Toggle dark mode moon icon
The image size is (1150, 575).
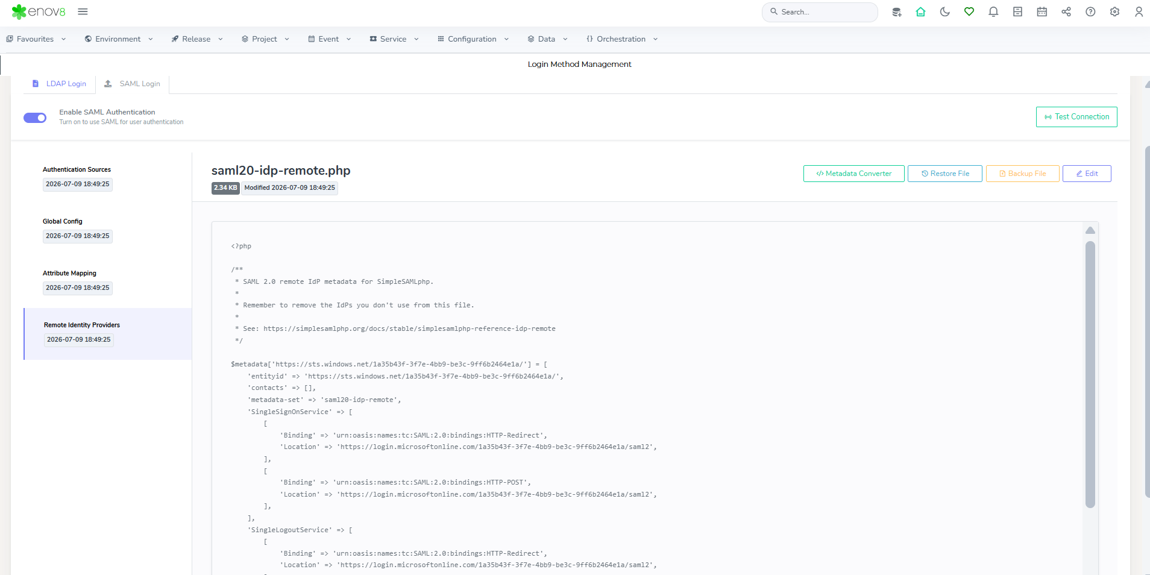pos(944,12)
